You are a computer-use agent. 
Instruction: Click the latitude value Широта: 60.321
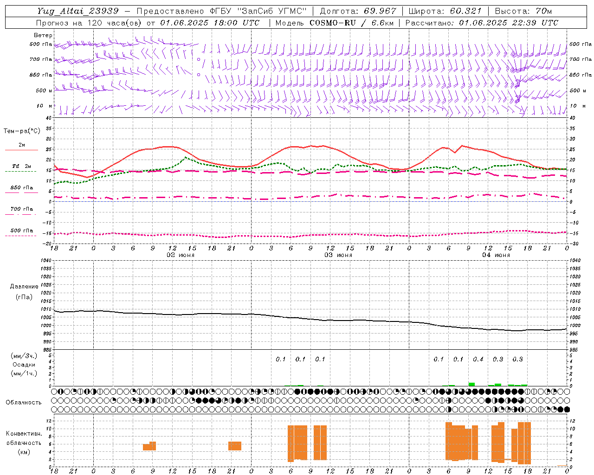coord(445,11)
